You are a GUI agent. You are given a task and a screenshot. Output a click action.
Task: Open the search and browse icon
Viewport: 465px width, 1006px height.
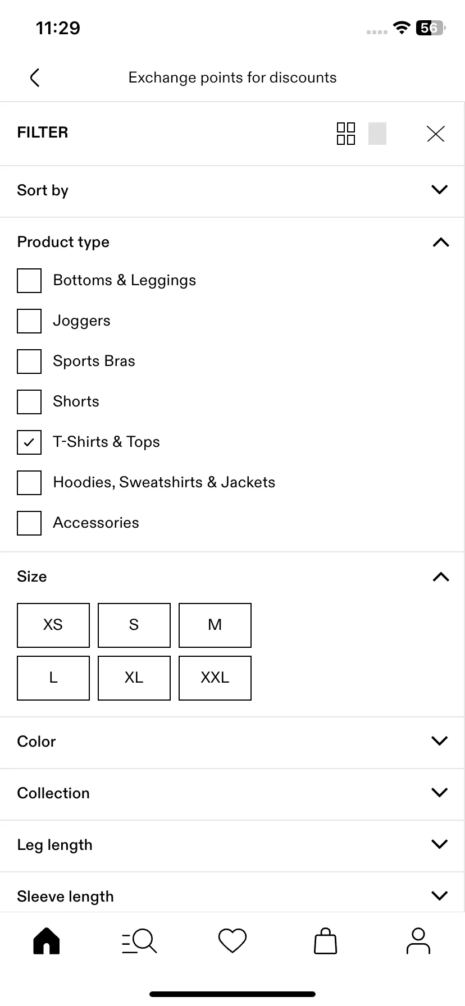(139, 941)
